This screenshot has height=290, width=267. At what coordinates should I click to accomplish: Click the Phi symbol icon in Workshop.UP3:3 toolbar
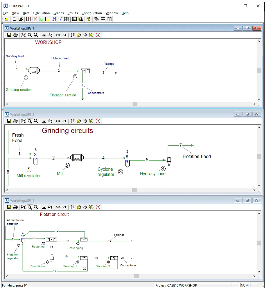[85, 207]
